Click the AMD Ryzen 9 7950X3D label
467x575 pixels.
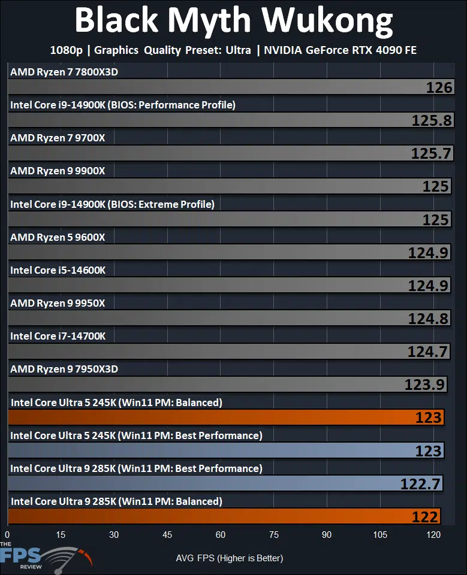pos(64,370)
